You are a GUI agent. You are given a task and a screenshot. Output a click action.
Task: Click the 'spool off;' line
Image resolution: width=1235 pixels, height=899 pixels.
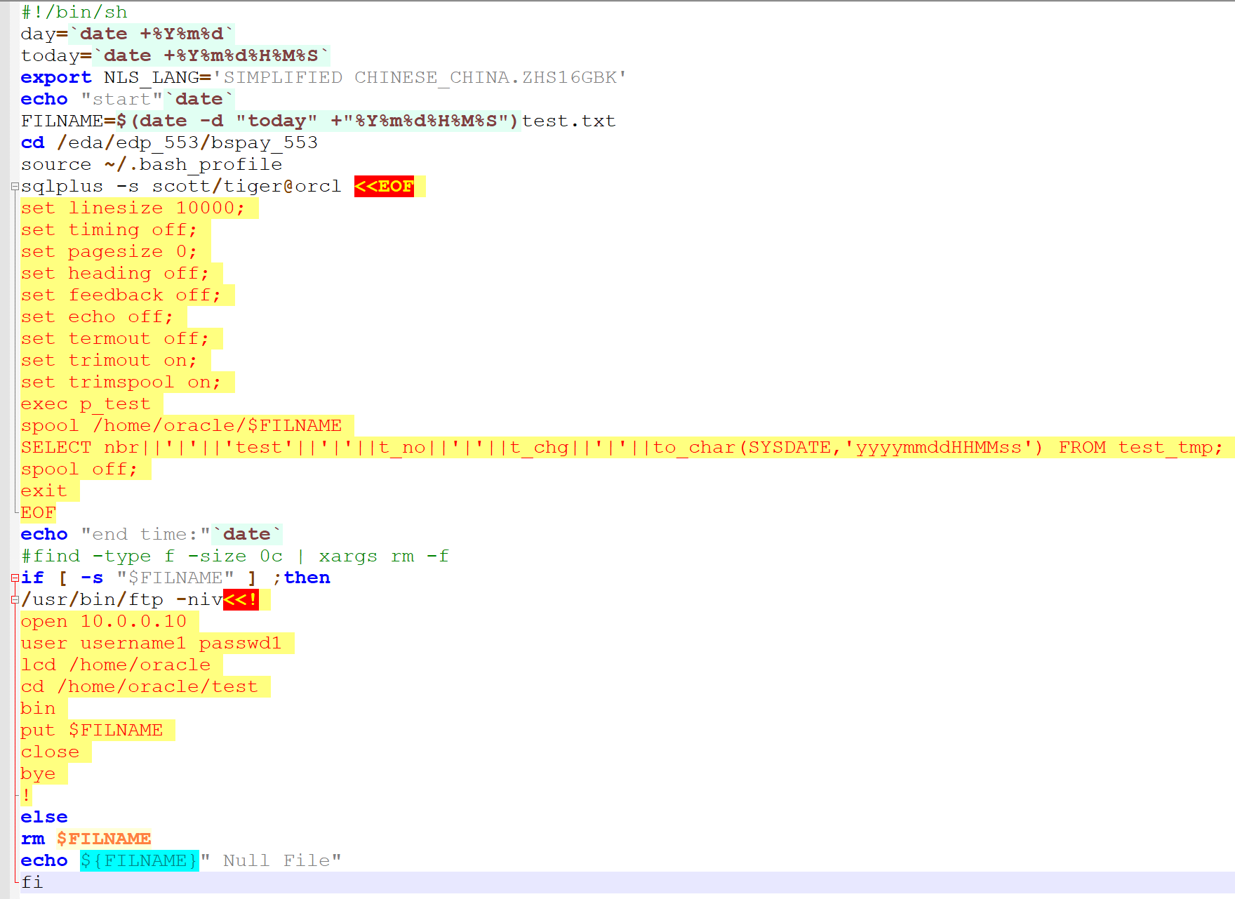click(x=79, y=470)
